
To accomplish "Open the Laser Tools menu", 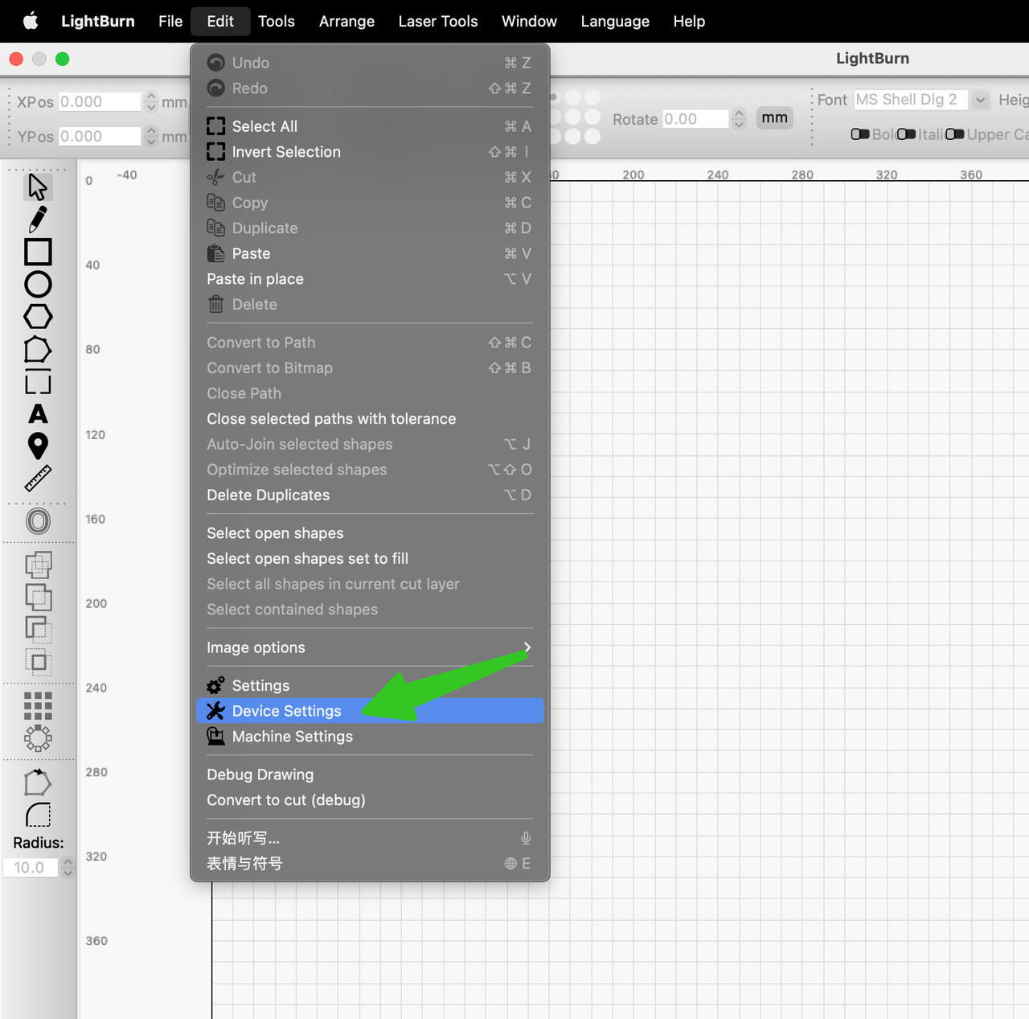I will pos(437,22).
